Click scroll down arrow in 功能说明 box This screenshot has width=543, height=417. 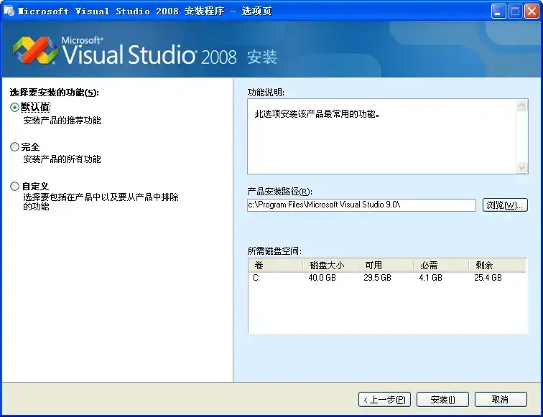(521, 168)
